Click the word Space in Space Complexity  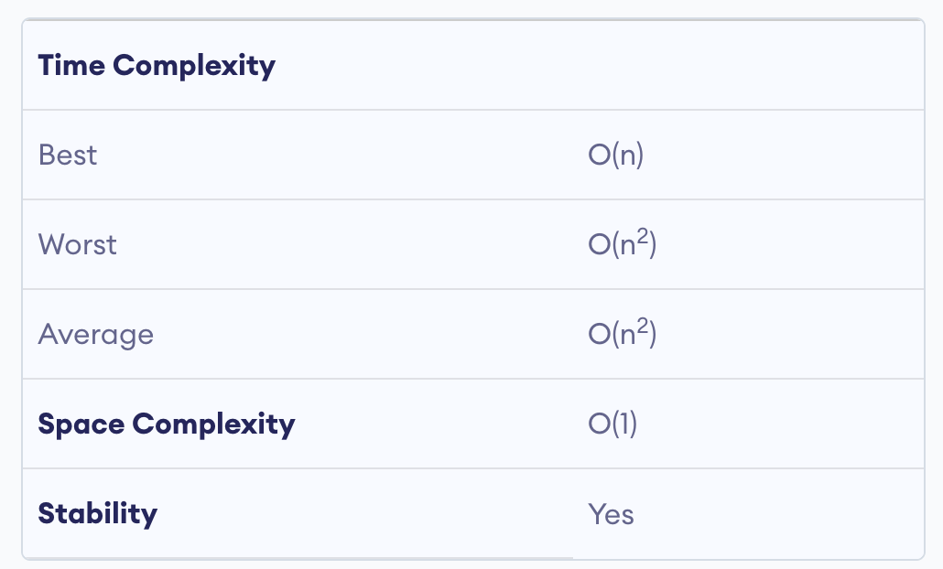81,424
